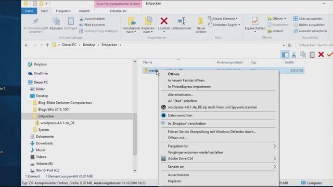Open the Extrahieren tab
This screenshot has height=187, width=333.
click(118, 11)
